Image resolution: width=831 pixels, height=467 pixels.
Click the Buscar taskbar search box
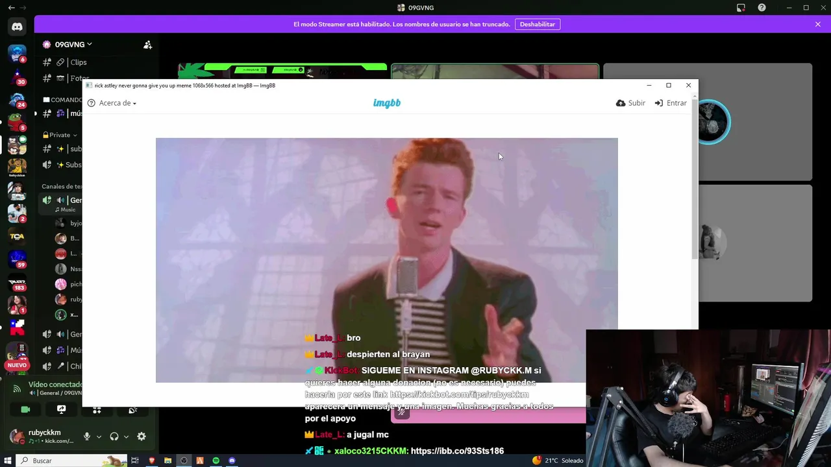[71, 461]
